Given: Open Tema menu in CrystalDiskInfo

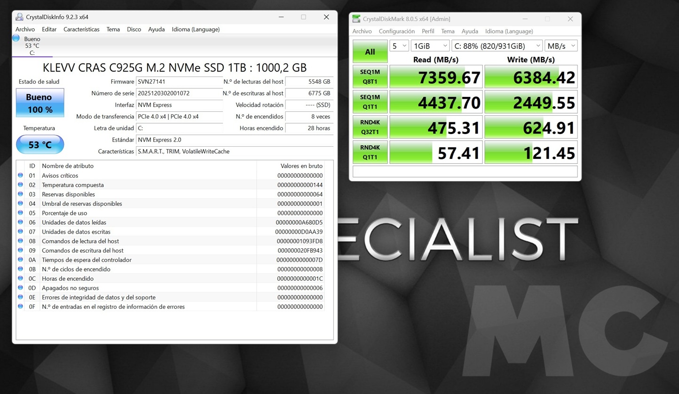Looking at the screenshot, I should (113, 29).
